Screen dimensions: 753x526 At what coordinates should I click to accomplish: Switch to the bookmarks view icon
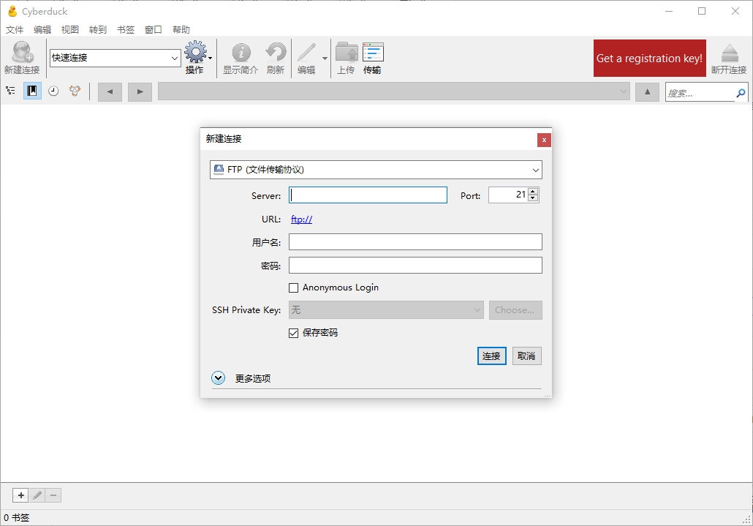click(x=32, y=91)
